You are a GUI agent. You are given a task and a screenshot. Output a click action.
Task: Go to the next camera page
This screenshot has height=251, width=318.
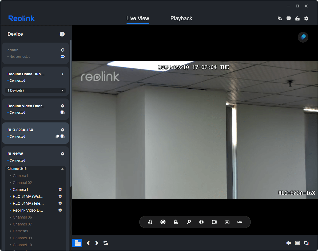point(97,243)
